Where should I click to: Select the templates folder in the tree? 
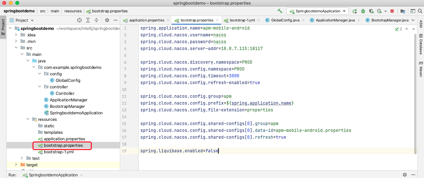(50, 132)
